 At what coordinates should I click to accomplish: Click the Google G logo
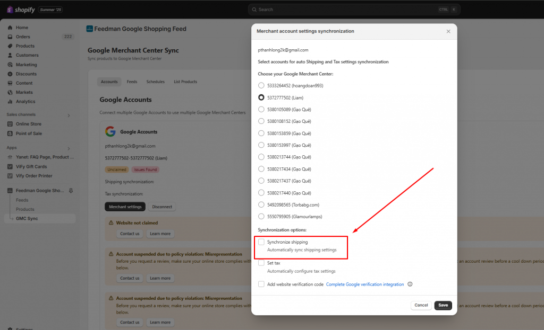110,132
